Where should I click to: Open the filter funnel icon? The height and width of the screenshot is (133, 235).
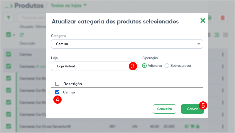tap(9, 18)
